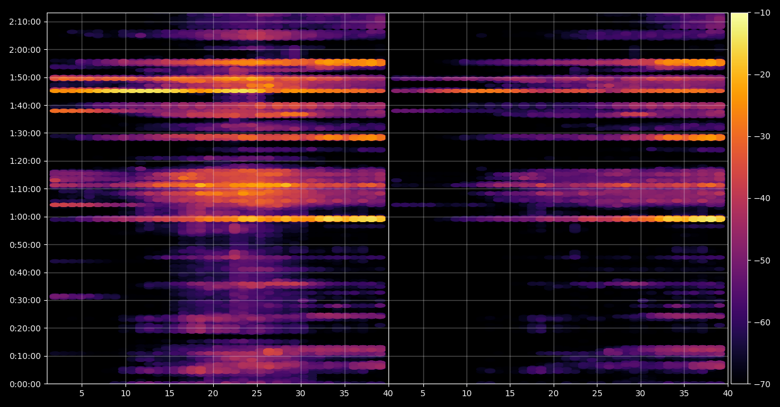This screenshot has width=780, height=407.
Task: Click x-axis label 15 under right heatmap
Action: (x=510, y=394)
